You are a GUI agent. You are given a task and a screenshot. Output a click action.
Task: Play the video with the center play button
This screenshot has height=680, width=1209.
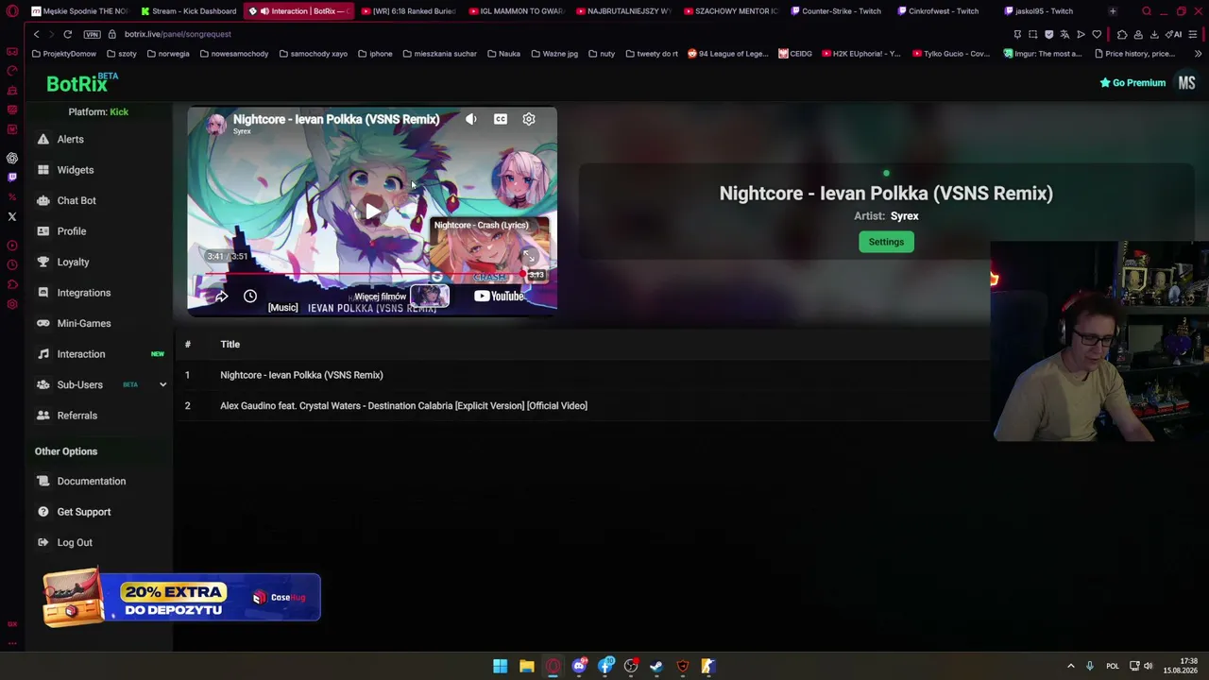click(x=372, y=211)
